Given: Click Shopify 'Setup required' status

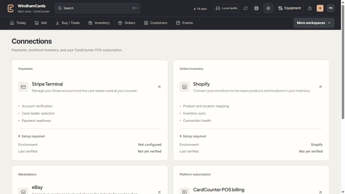Looking at the screenshot, I should click(194, 136).
